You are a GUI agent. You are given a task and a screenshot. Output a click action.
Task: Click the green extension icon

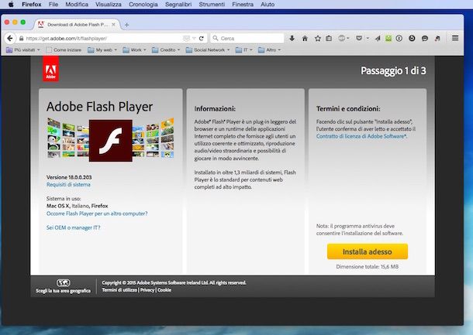[388, 38]
